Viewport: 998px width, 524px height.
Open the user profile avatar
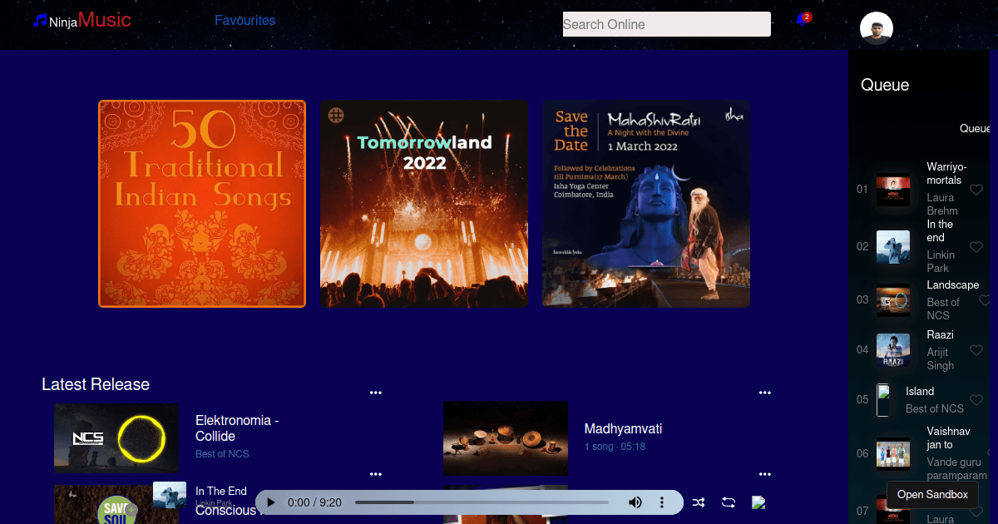877,27
